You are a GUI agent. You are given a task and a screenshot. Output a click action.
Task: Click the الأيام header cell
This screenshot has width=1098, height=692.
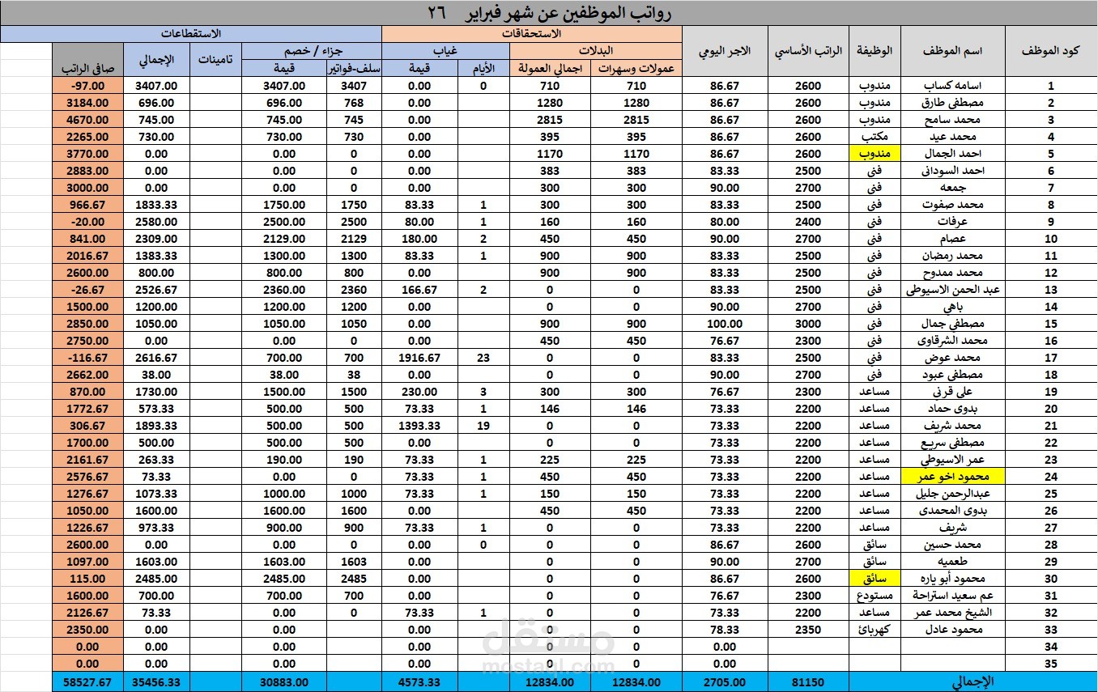483,68
